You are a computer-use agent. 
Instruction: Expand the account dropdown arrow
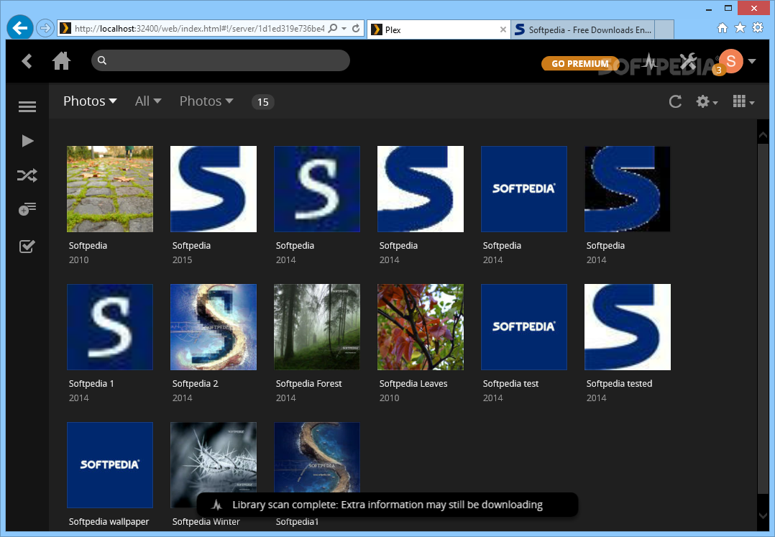[752, 61]
